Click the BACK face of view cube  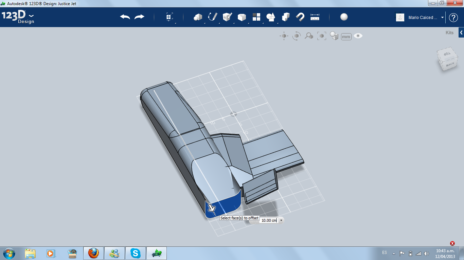tap(450, 64)
